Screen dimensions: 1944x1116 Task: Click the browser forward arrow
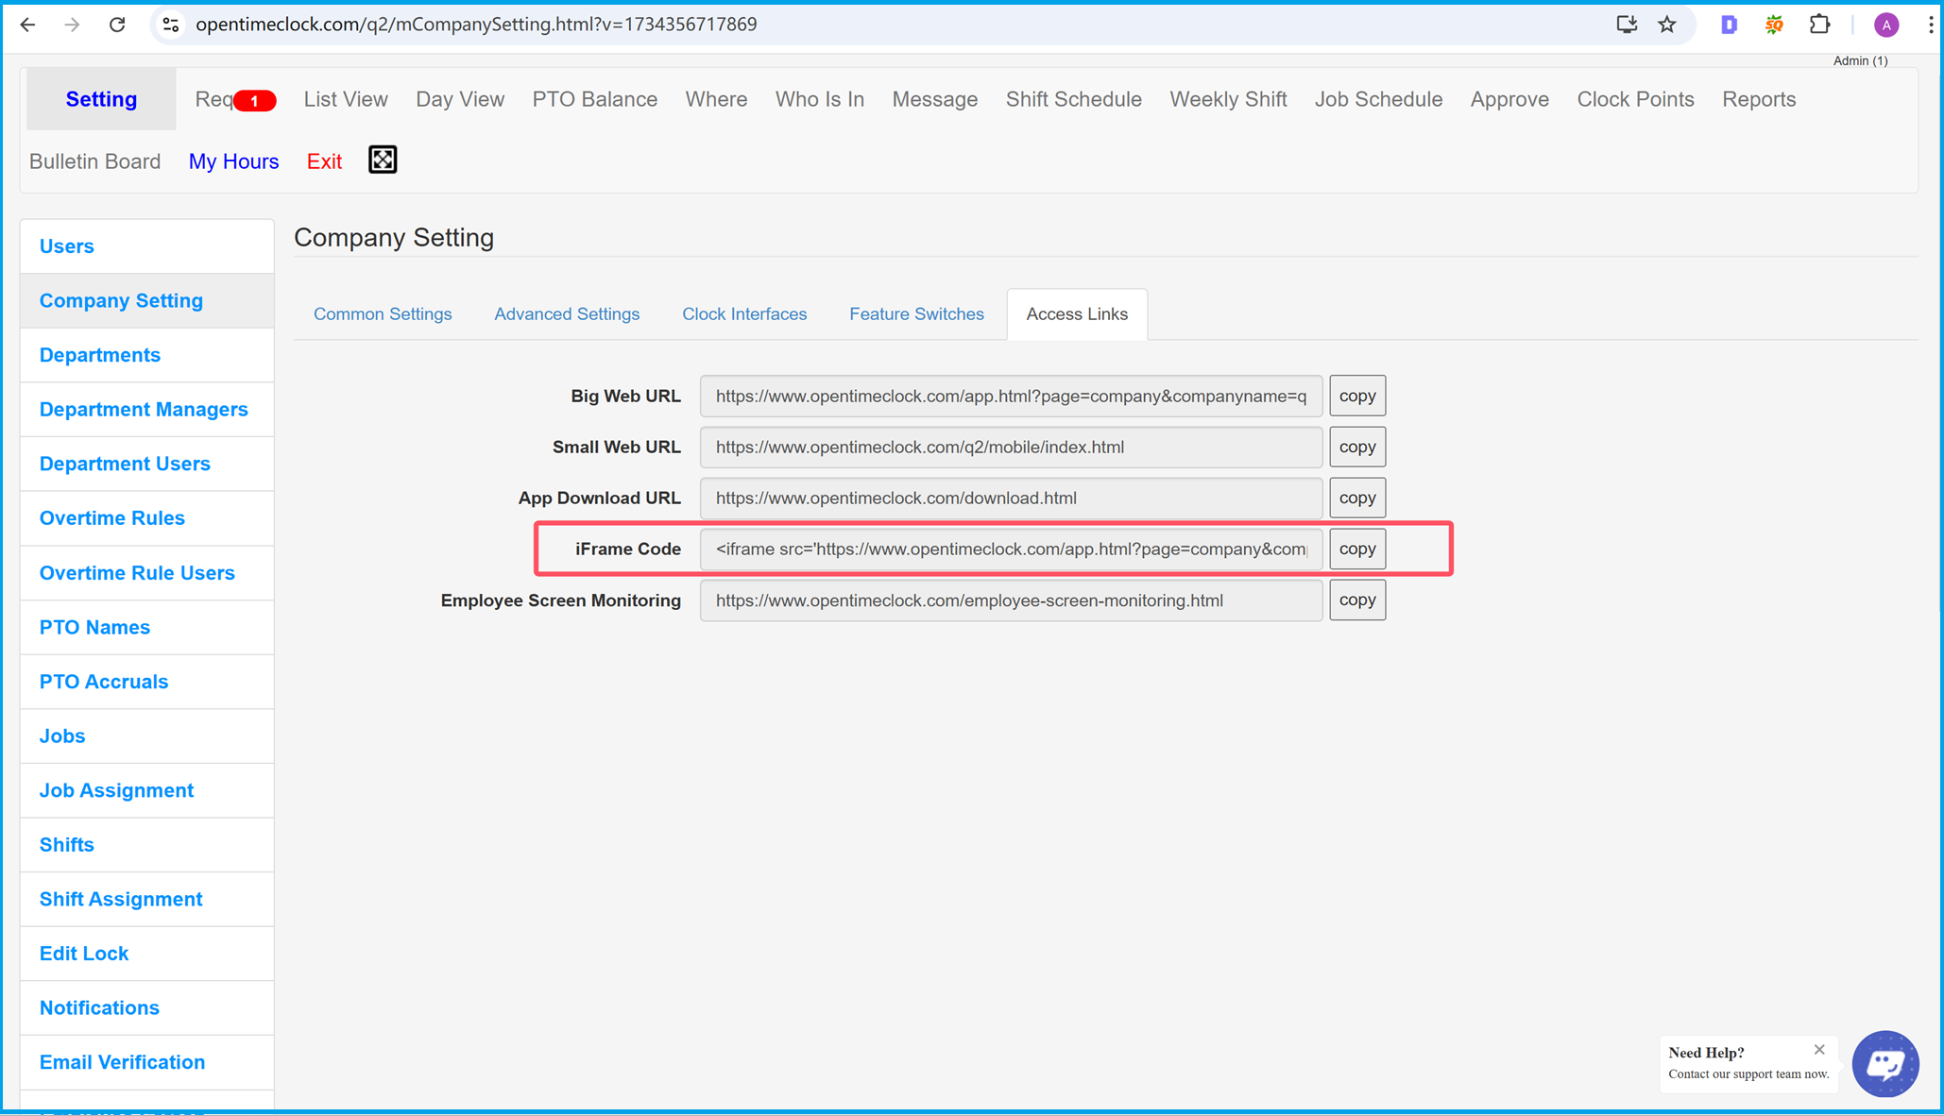(72, 25)
